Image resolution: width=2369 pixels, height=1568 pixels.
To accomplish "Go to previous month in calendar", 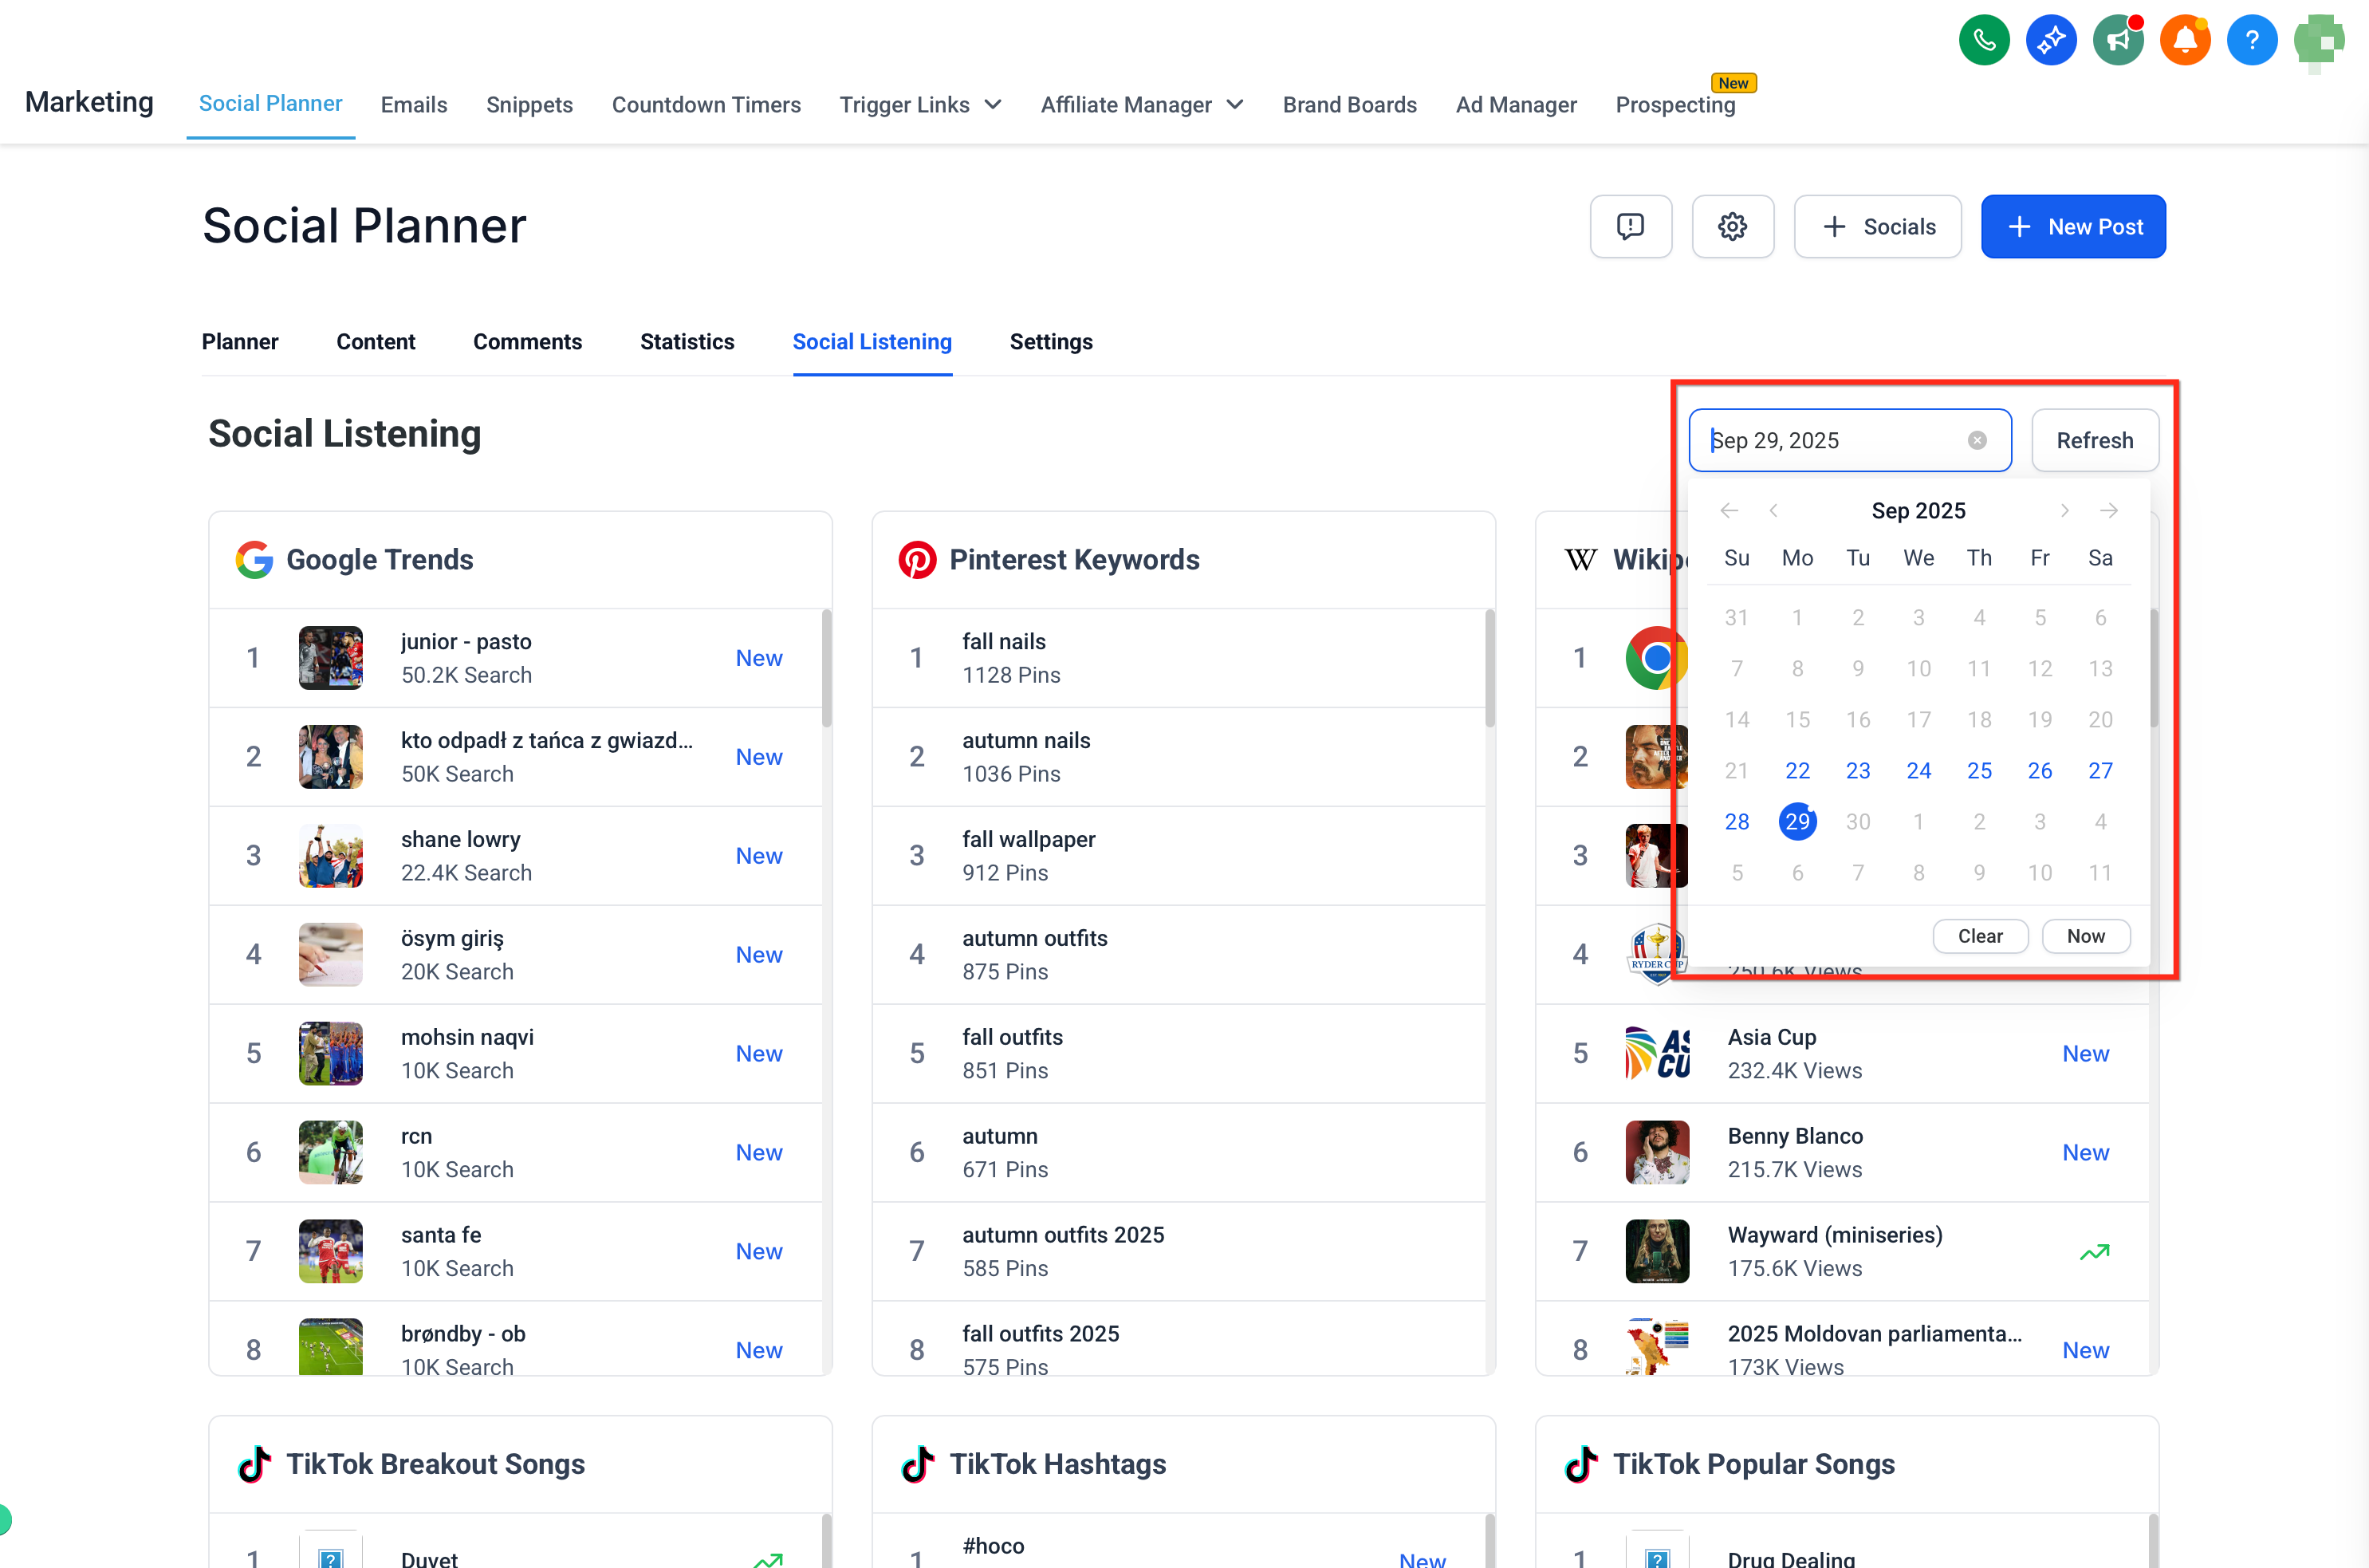I will tap(1773, 511).
